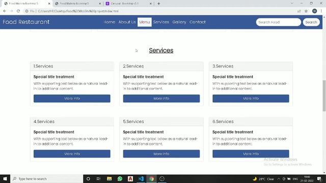Click the 3.Services card header

coord(251,66)
